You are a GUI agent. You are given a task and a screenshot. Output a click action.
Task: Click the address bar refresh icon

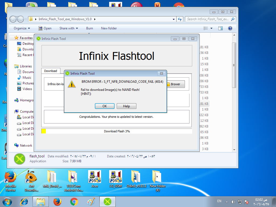click(180, 19)
